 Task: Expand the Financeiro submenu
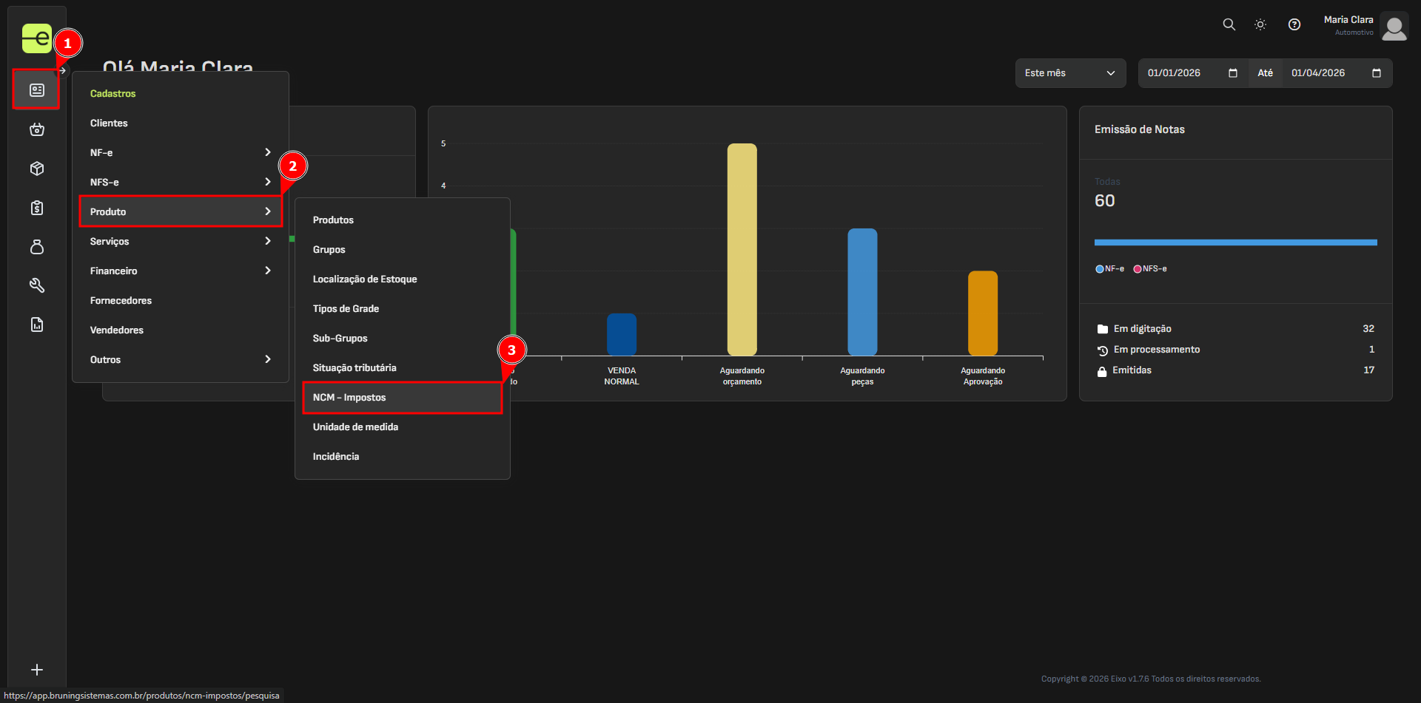tap(180, 271)
